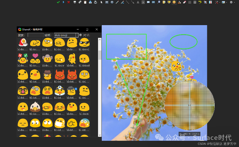Select the insert screen image tool
The height and width of the screenshot is (147, 239).
[x=169, y=2]
